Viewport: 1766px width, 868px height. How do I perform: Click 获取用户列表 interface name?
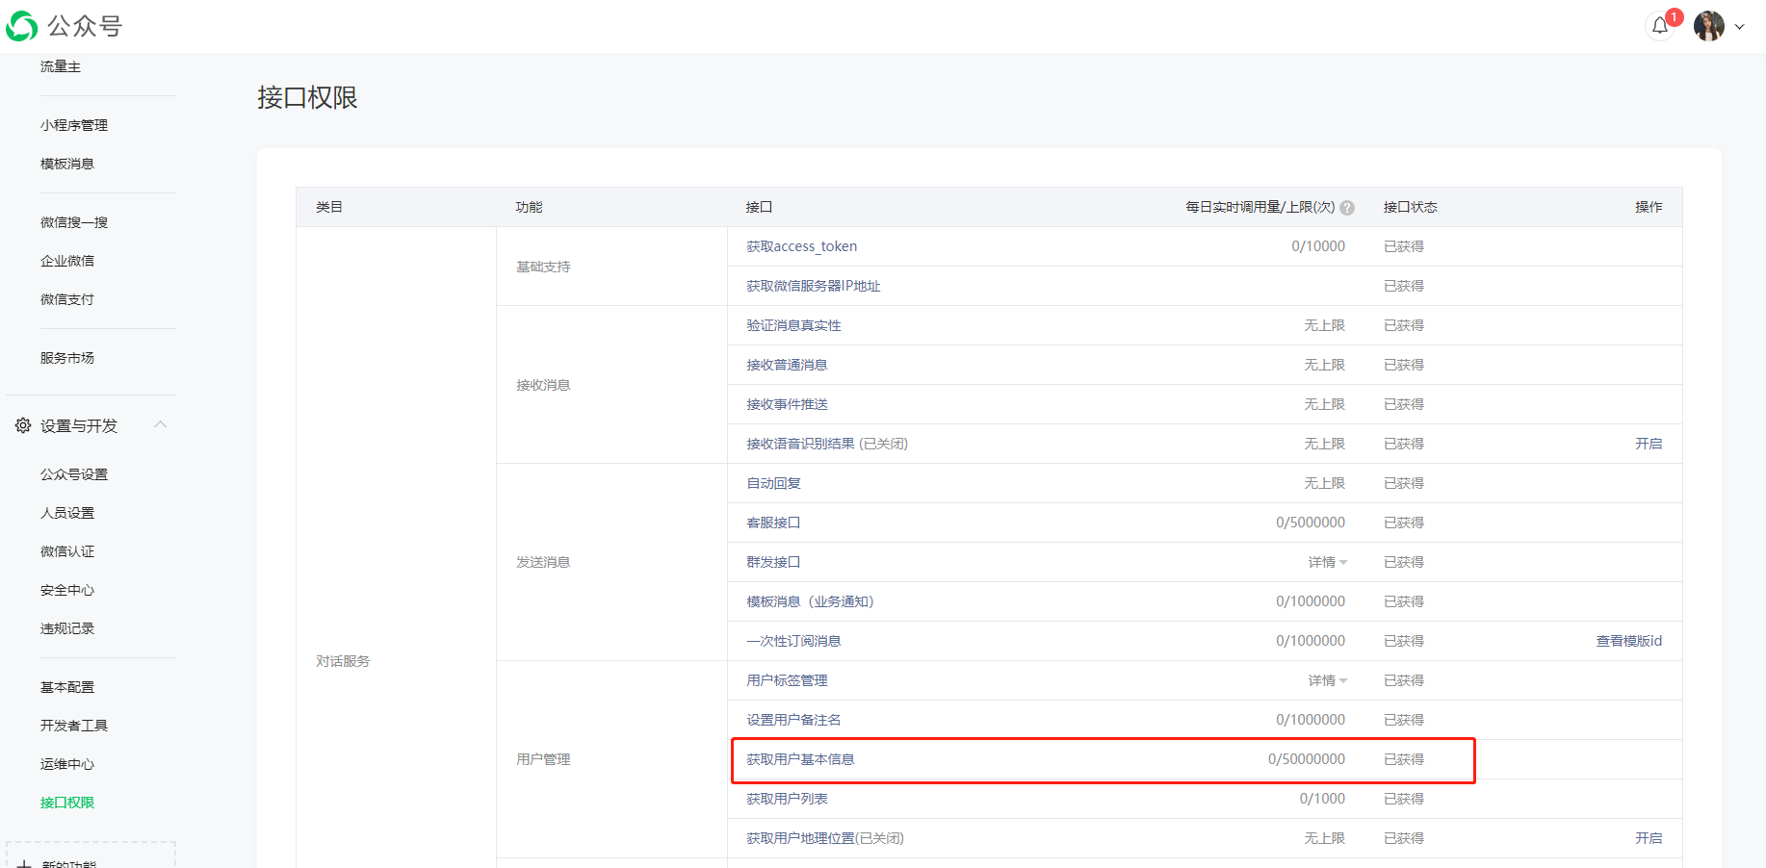787,799
